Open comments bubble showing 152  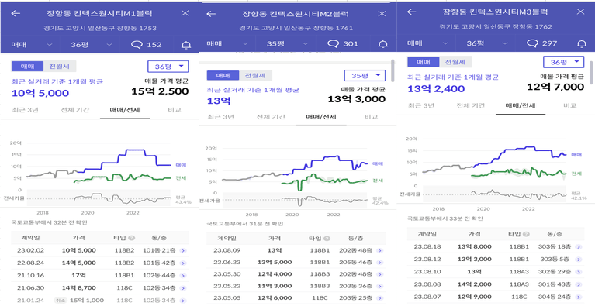[147, 45]
